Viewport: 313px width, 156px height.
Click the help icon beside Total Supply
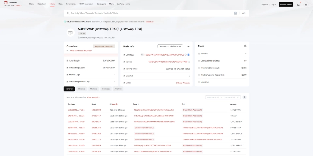click(x=67, y=60)
